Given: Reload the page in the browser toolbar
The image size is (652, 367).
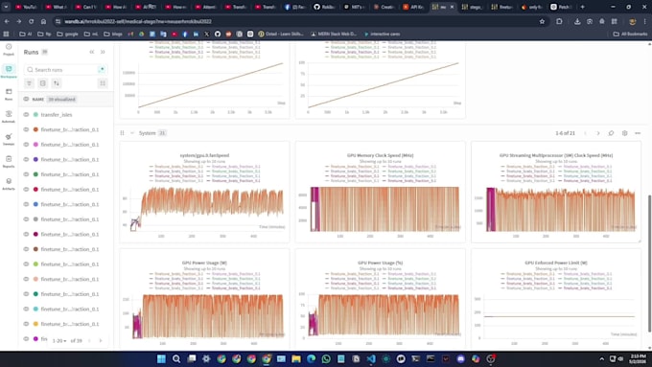Looking at the screenshot, I should tap(32, 21).
